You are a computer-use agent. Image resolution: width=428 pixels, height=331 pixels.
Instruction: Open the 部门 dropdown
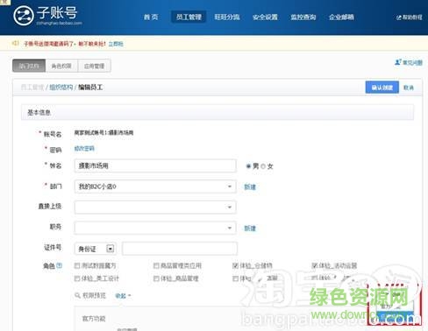[155, 187]
